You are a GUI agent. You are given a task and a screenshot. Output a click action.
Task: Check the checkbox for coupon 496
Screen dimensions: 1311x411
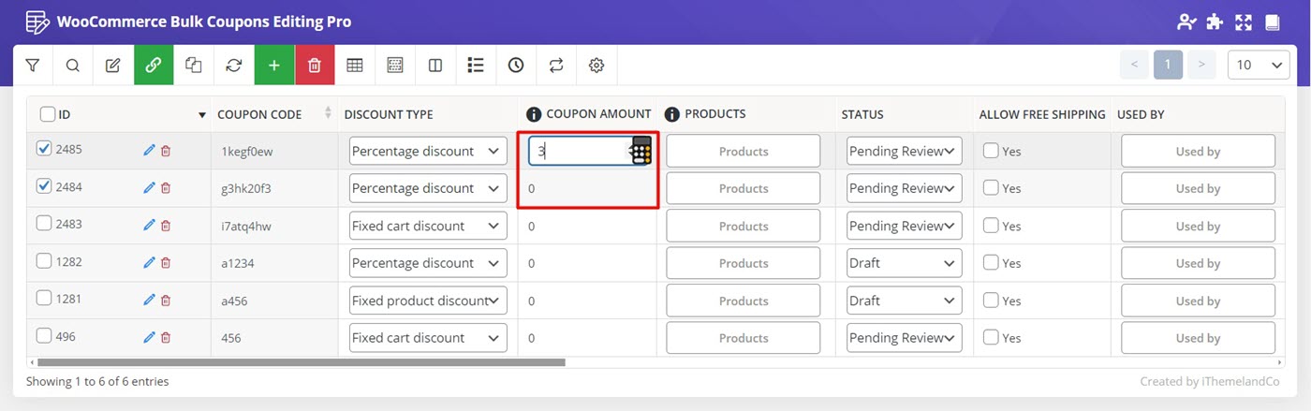point(43,335)
